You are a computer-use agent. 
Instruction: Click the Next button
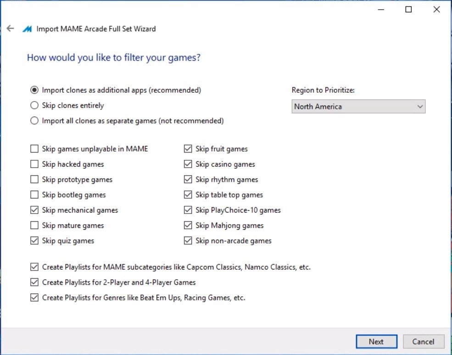(376, 341)
